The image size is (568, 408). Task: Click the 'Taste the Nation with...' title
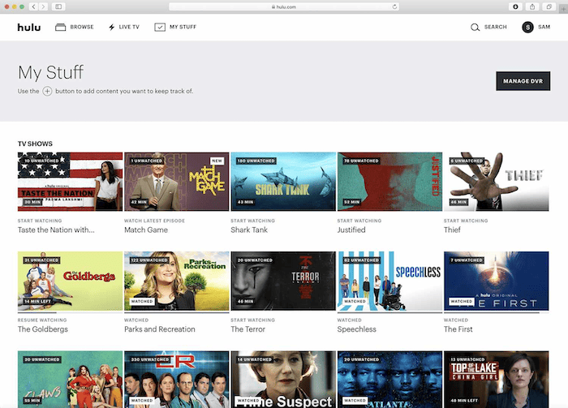pos(56,230)
